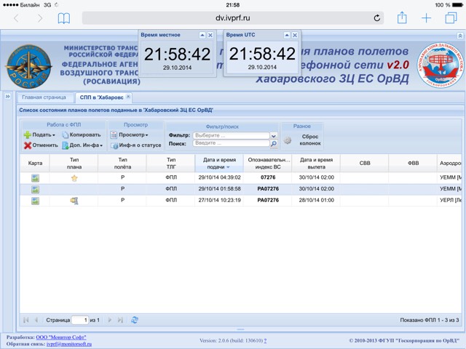Click the Копировать button
This screenshot has width=466, height=349.
(82, 135)
